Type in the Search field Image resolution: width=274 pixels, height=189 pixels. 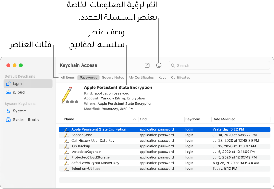[x=221, y=65]
